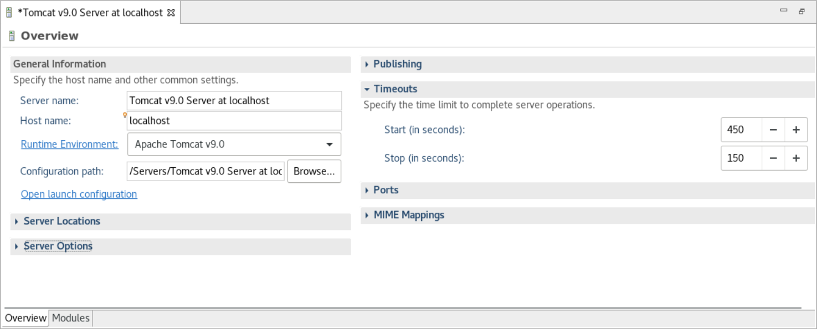Click the warning marker next to Host name
817x329 pixels.
124,115
